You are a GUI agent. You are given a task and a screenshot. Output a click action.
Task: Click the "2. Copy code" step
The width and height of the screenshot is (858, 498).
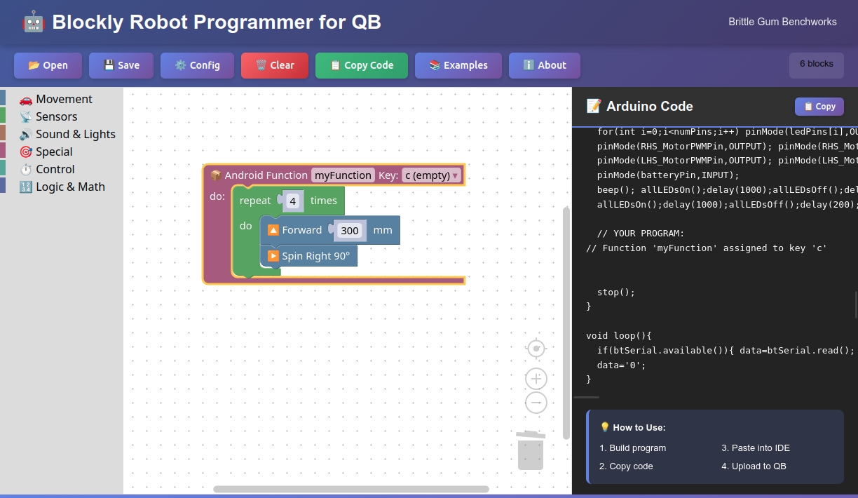626,466
